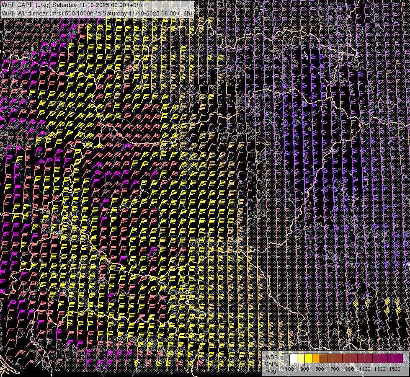This screenshot has height=377, width=410.
Task: Click the WRF Wind shear title line
Action: (x=97, y=13)
